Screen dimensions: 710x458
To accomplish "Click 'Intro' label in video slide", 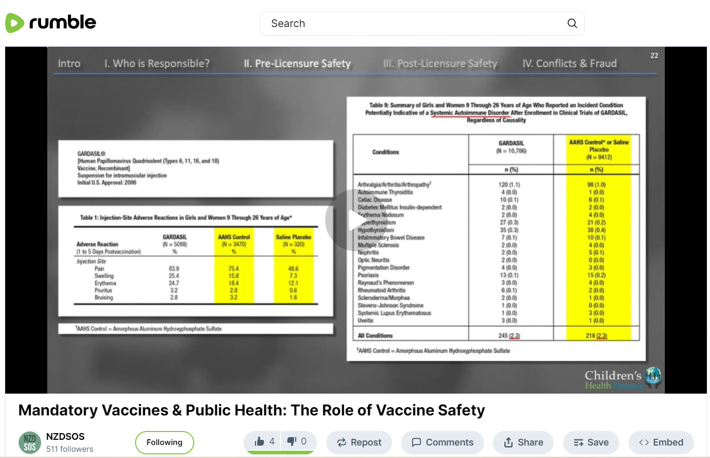I will tap(69, 63).
